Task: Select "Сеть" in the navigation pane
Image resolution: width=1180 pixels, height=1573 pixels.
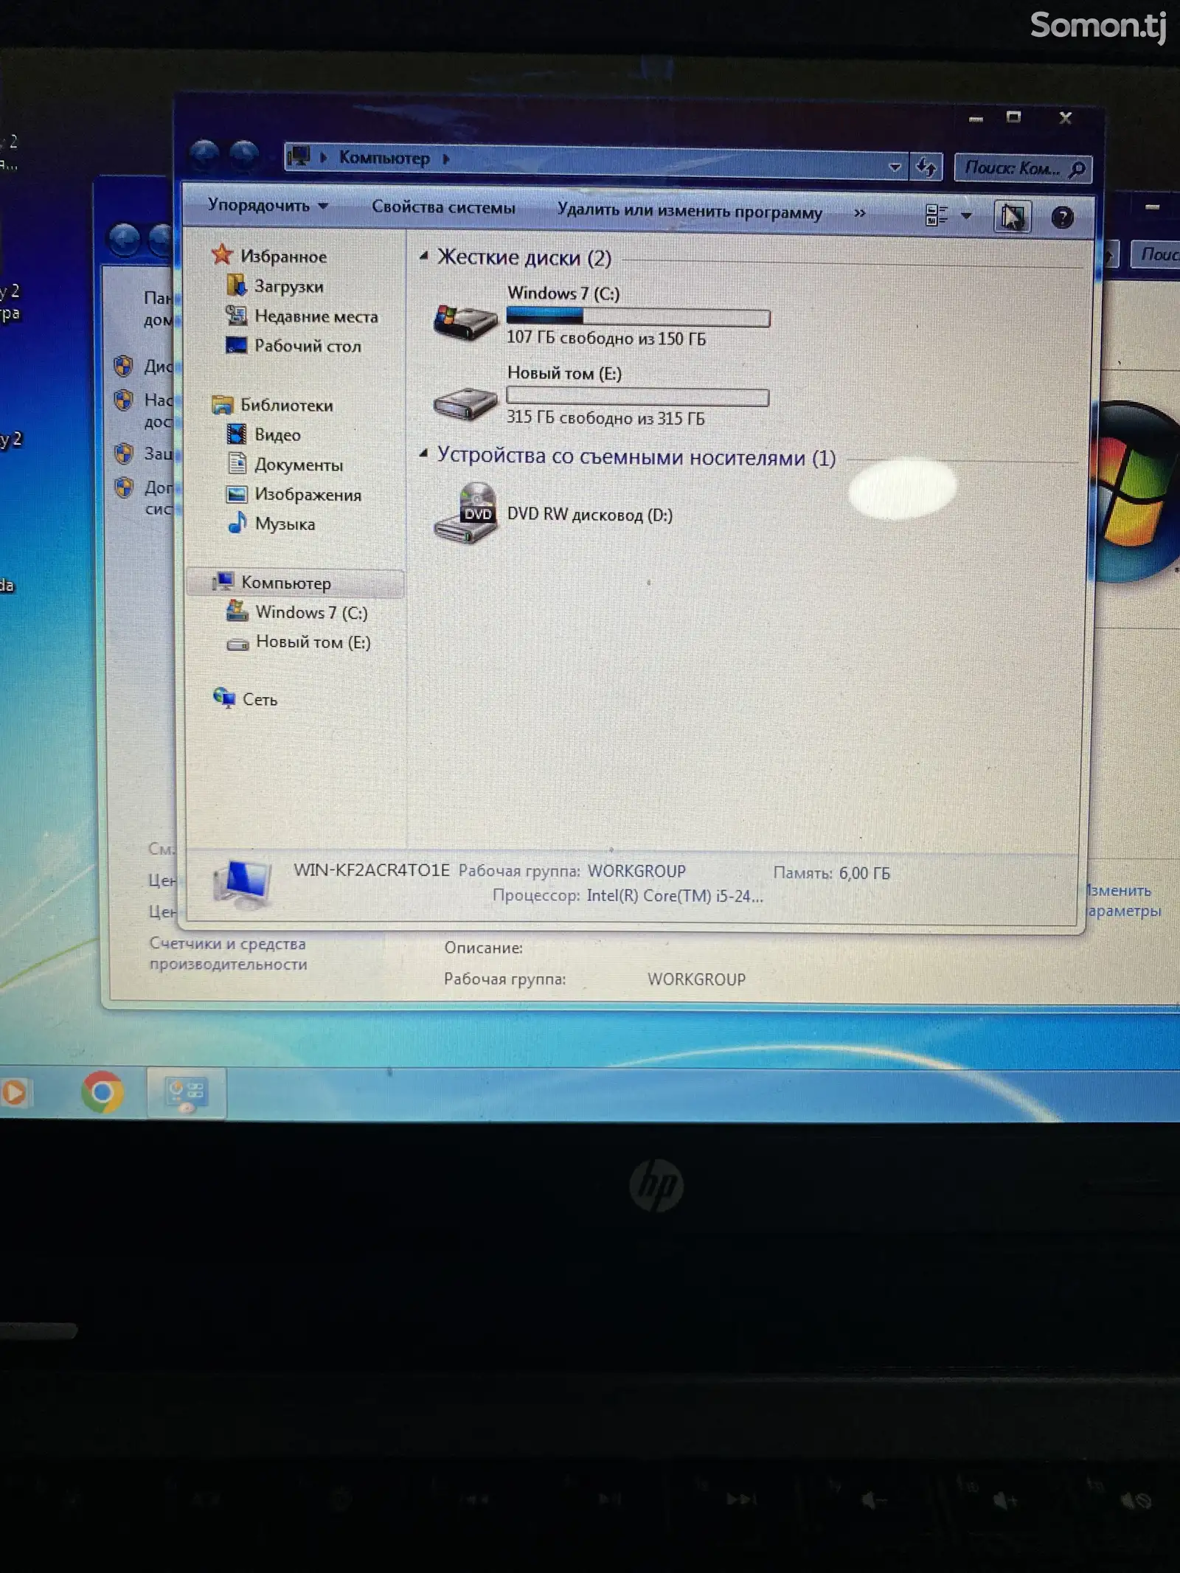Action: [x=260, y=699]
